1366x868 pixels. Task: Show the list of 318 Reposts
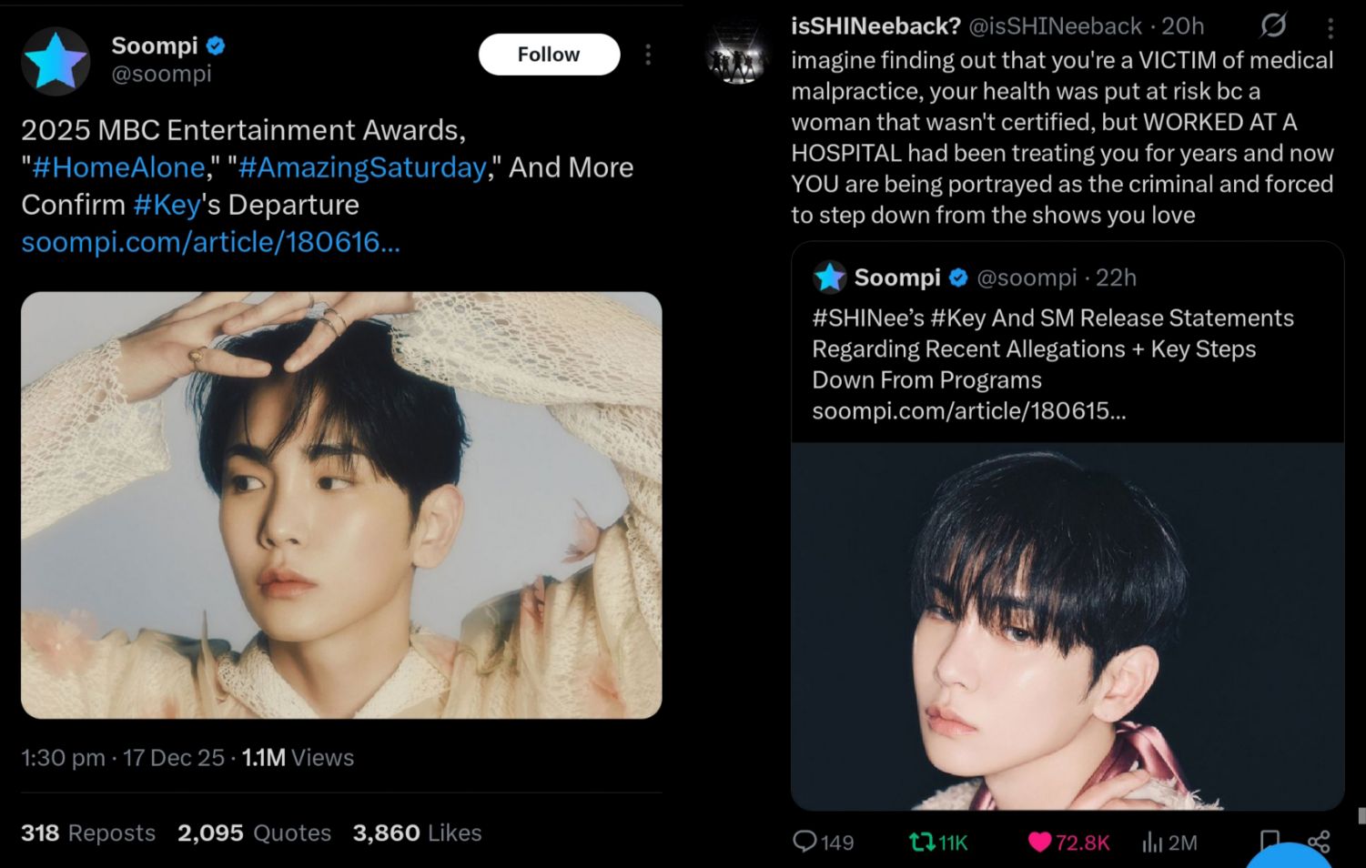[88, 833]
